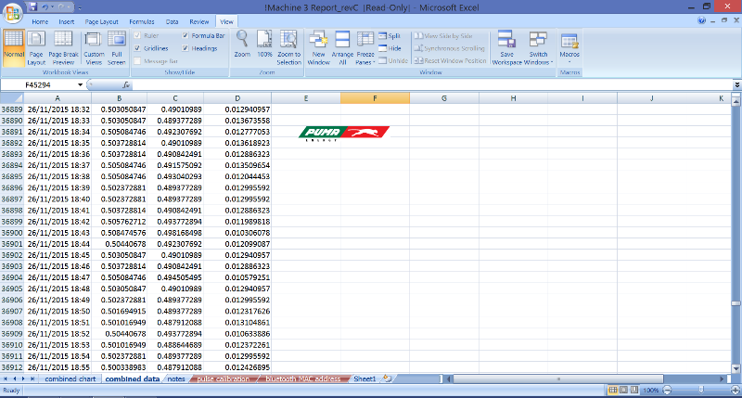The image size is (742, 398).
Task: Click the status bar zoom slider
Action: click(701, 390)
